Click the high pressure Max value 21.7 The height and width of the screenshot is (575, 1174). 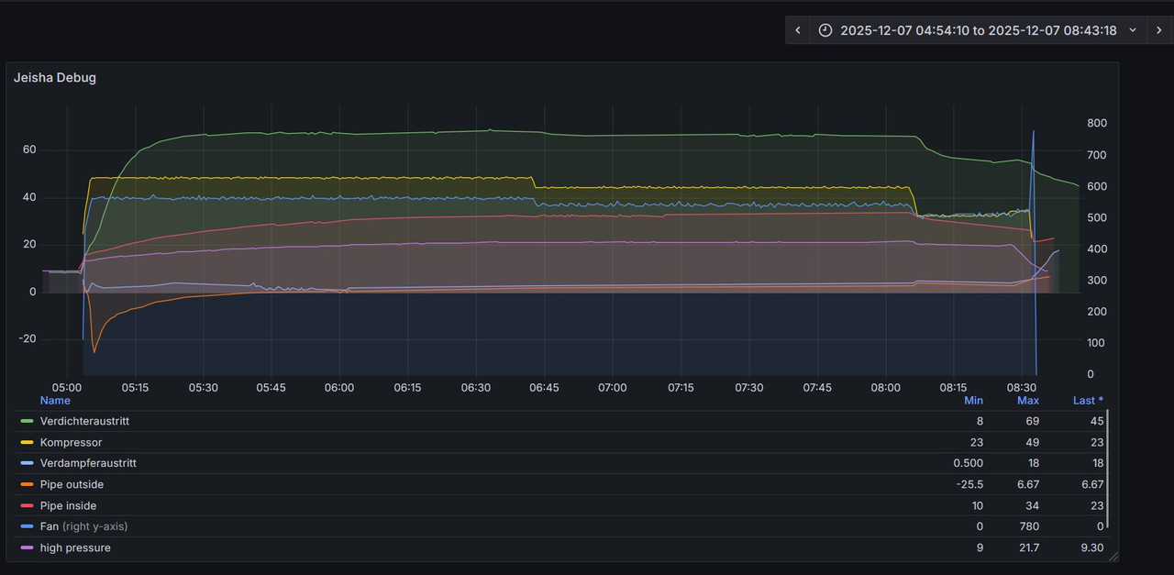pyautogui.click(x=1028, y=548)
